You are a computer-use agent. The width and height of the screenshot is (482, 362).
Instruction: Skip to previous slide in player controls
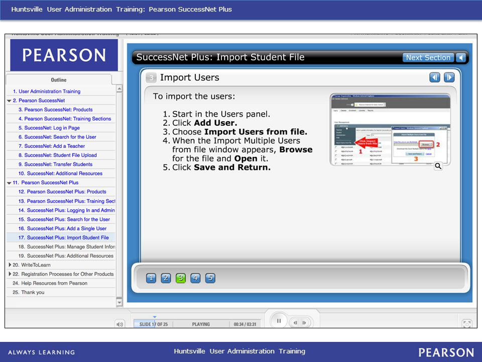click(295, 323)
